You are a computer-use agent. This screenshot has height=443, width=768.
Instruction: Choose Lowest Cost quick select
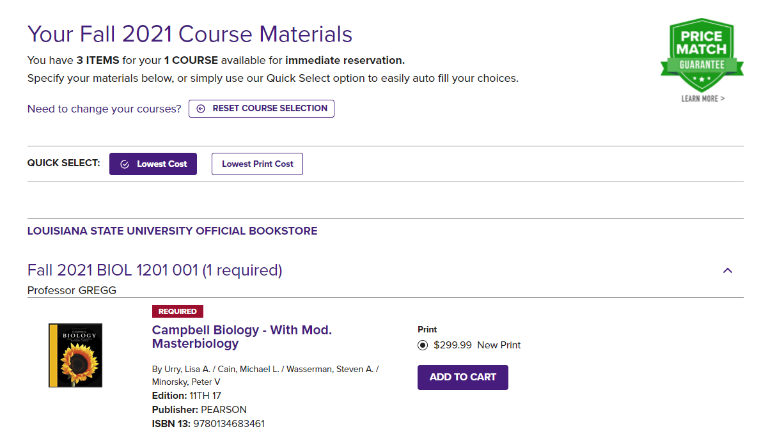click(x=153, y=164)
